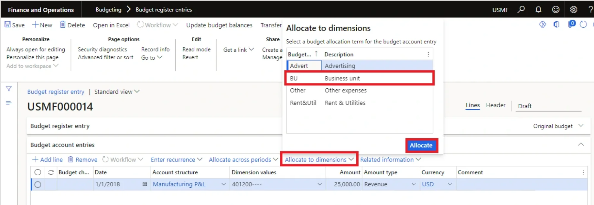Screen dimensions: 594x205
Task: Click the empty Comment cell
Action: tap(521, 184)
